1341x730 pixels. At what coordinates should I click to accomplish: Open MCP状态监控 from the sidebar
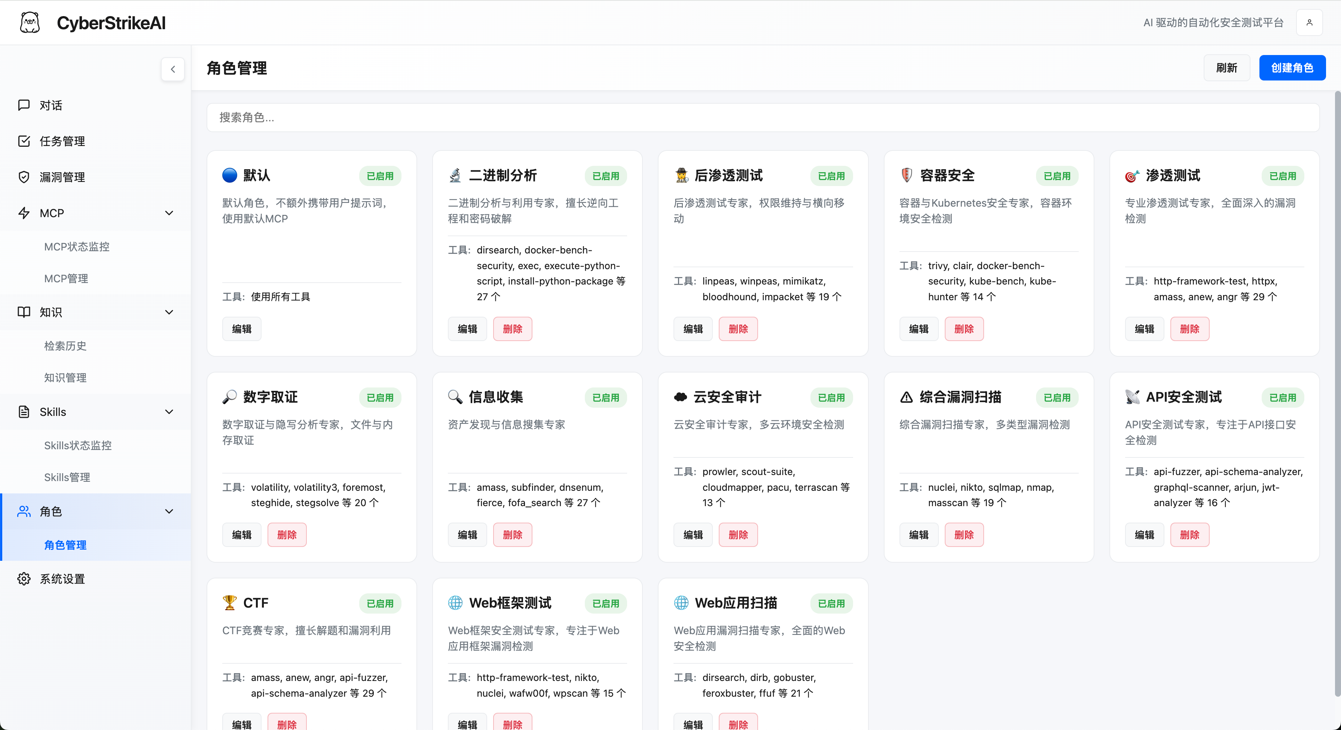(77, 246)
